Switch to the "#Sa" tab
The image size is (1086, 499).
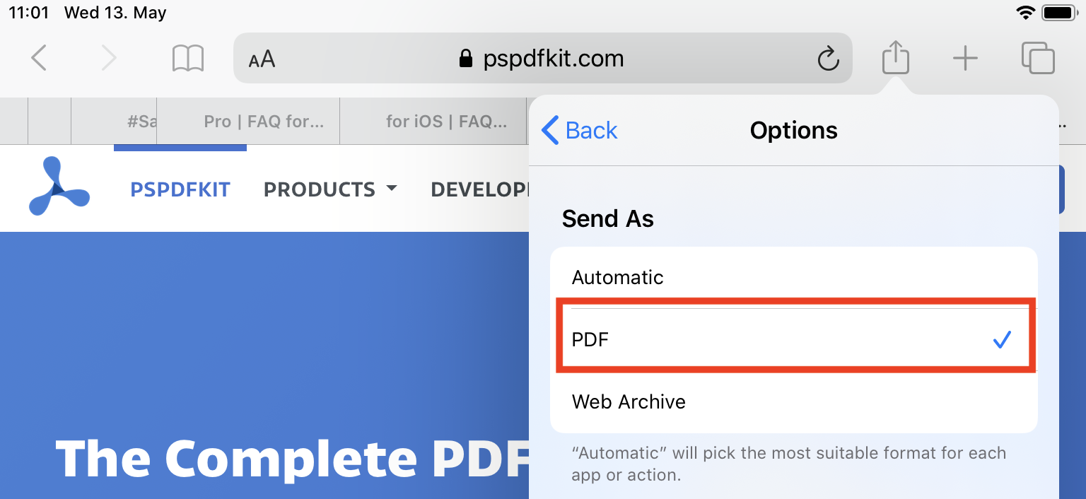pyautogui.click(x=141, y=122)
